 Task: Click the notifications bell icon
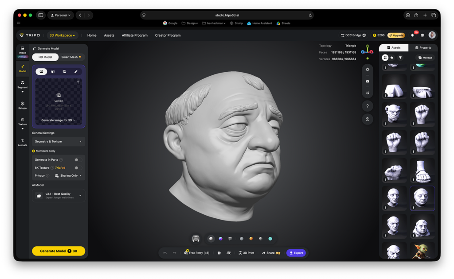click(x=413, y=35)
